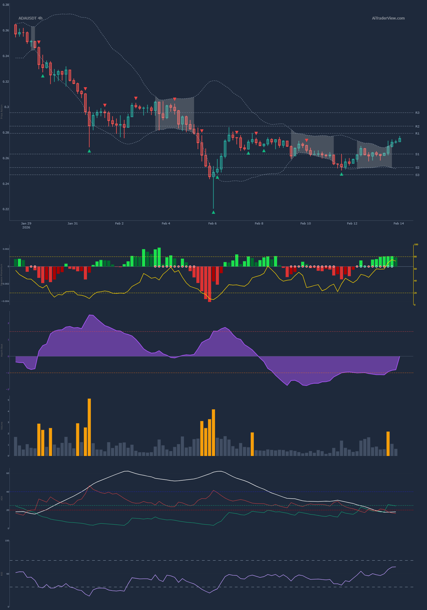Viewport: 427px width, 610px height.
Task: Select the R3 resistance level label
Action: pos(417,113)
